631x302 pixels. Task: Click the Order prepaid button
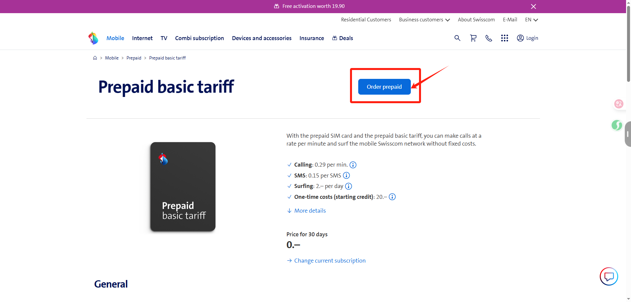tap(384, 87)
